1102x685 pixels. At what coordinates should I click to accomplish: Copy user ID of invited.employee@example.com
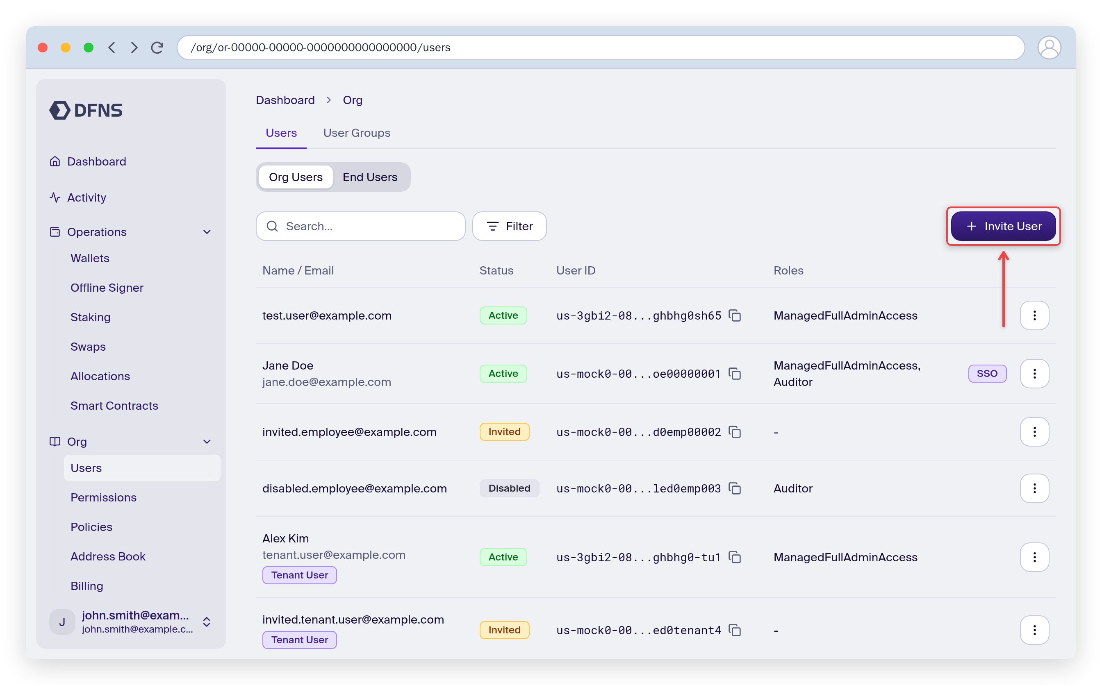point(734,432)
